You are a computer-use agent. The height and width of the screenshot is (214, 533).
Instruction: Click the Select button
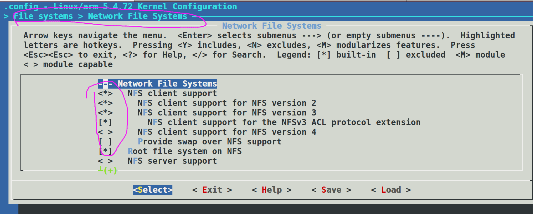(x=153, y=190)
